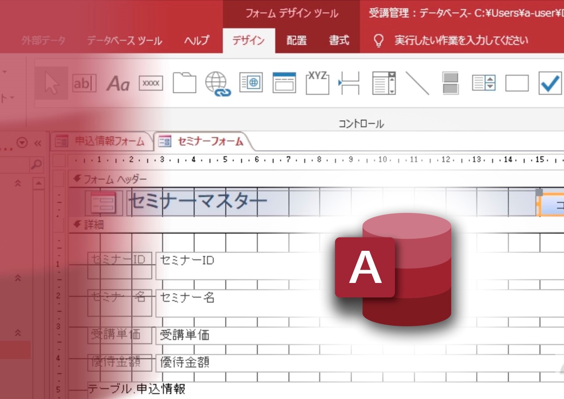Select the Line control
This screenshot has height=399, width=564.
(417, 83)
